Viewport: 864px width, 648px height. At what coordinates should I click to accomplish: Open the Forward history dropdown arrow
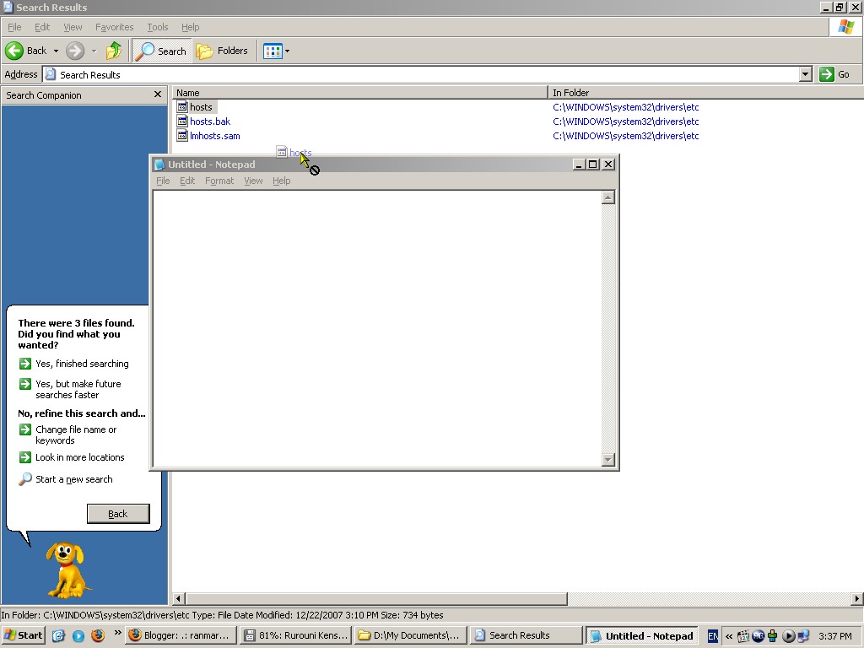[94, 51]
